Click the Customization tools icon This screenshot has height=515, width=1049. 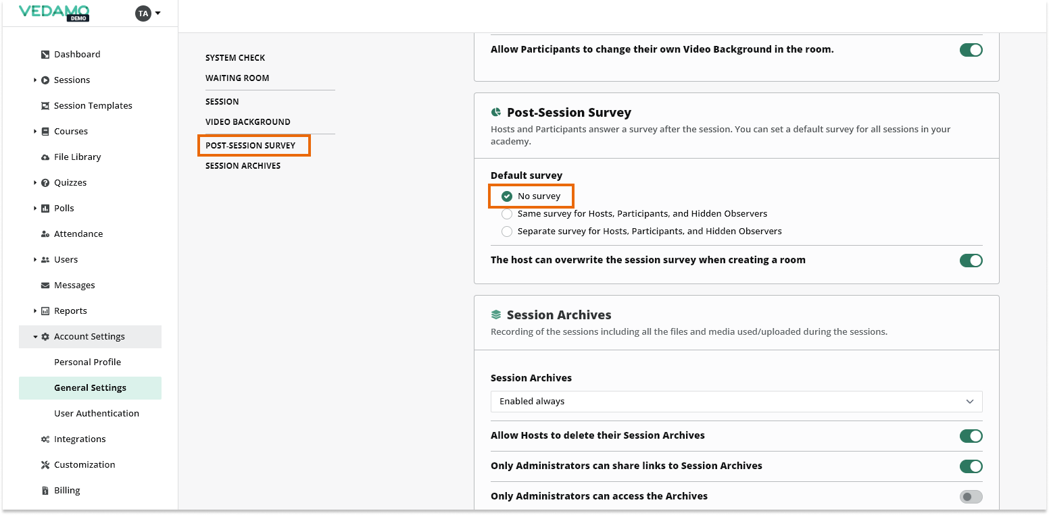pos(45,465)
